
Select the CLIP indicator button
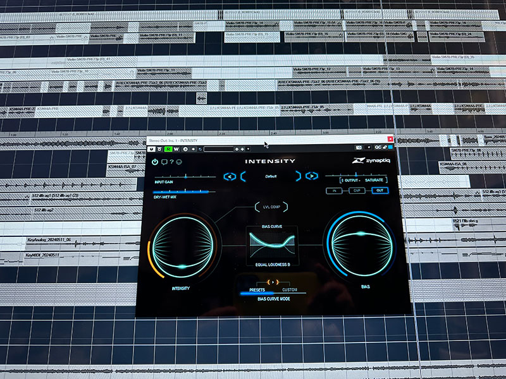click(x=357, y=191)
